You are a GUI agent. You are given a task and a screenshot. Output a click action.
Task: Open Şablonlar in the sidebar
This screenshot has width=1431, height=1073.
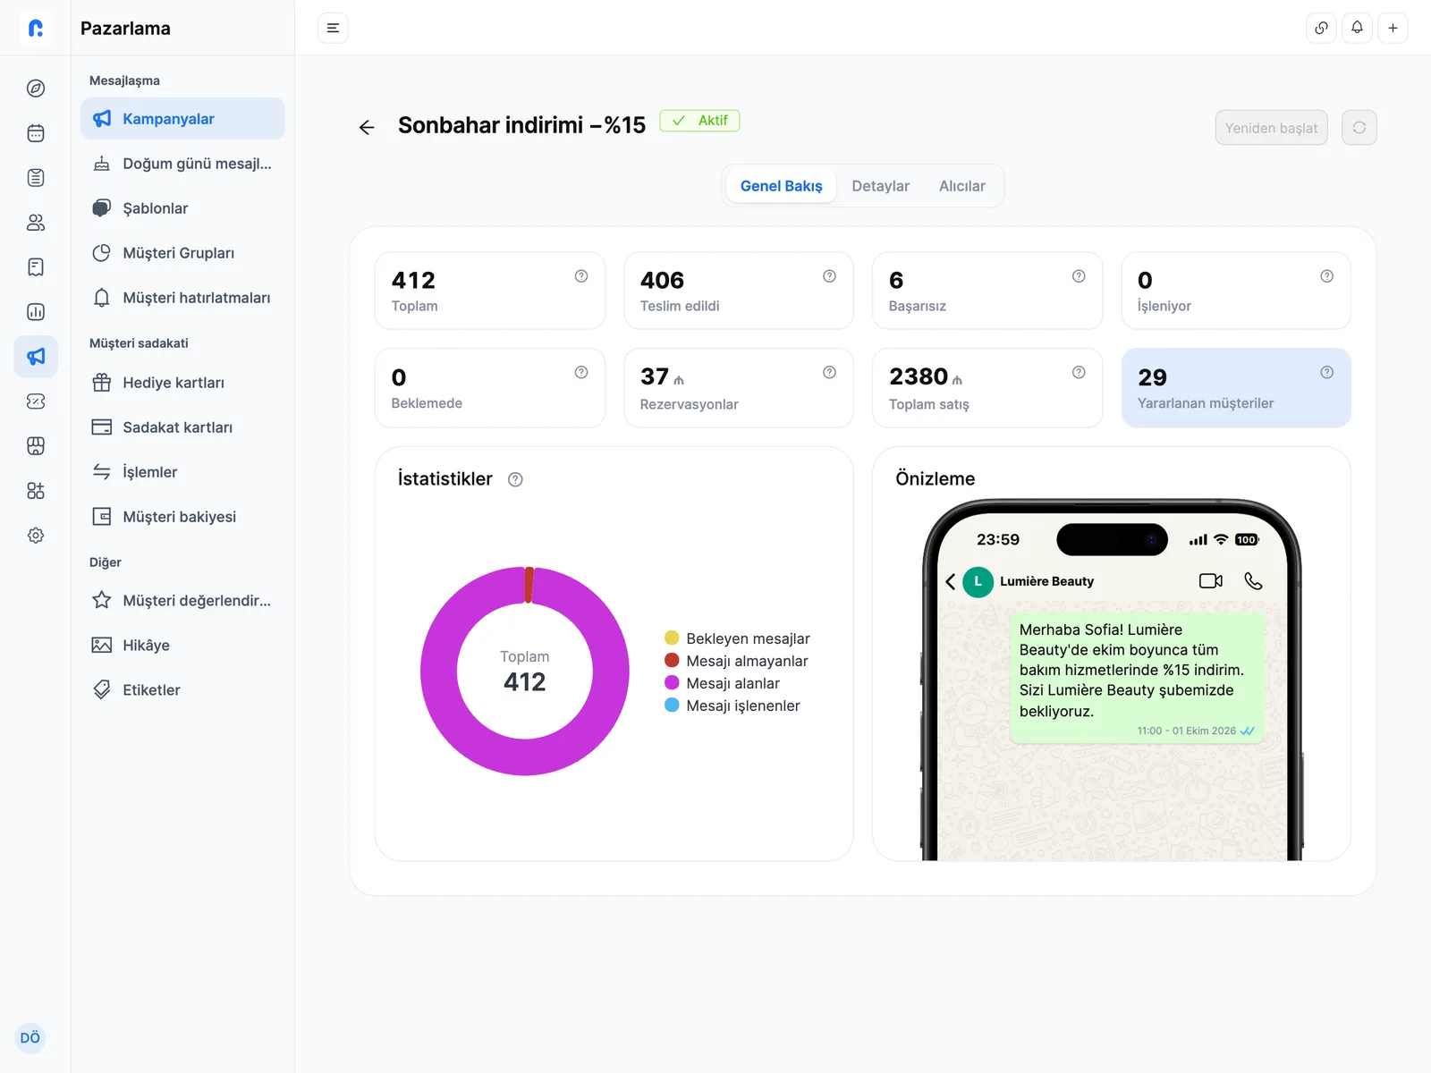[182, 208]
